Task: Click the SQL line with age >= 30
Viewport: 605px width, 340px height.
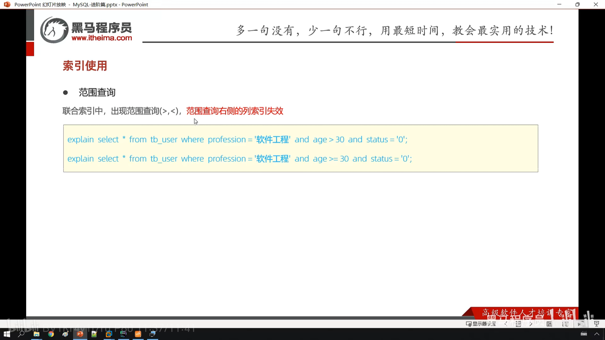Action: click(240, 159)
